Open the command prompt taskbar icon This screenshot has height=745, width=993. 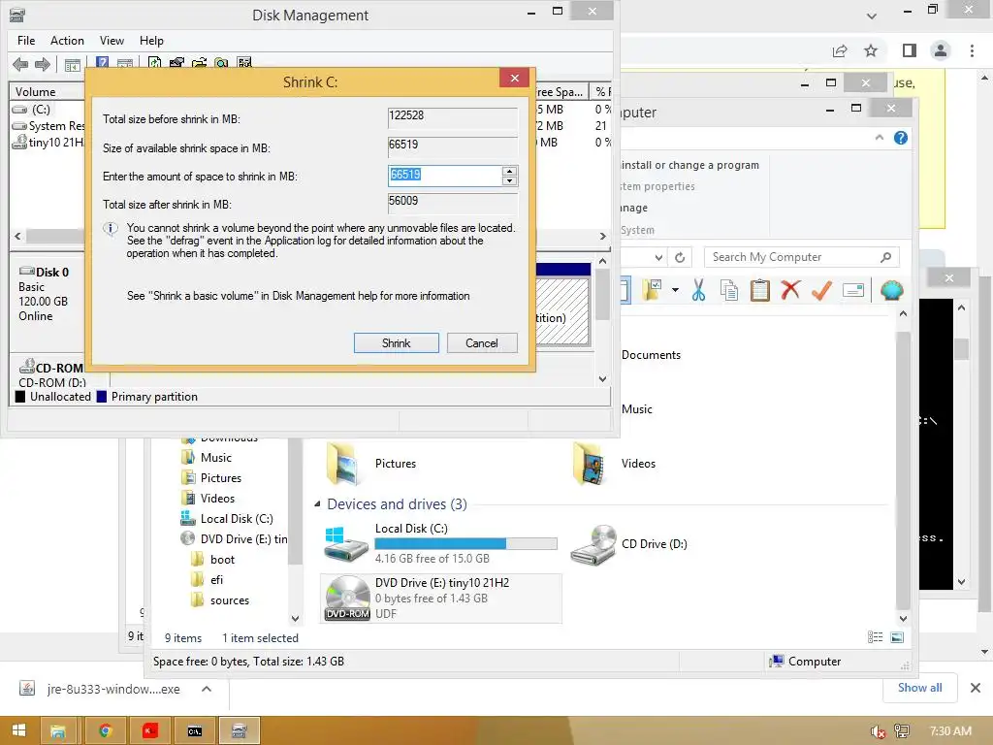[x=194, y=731]
